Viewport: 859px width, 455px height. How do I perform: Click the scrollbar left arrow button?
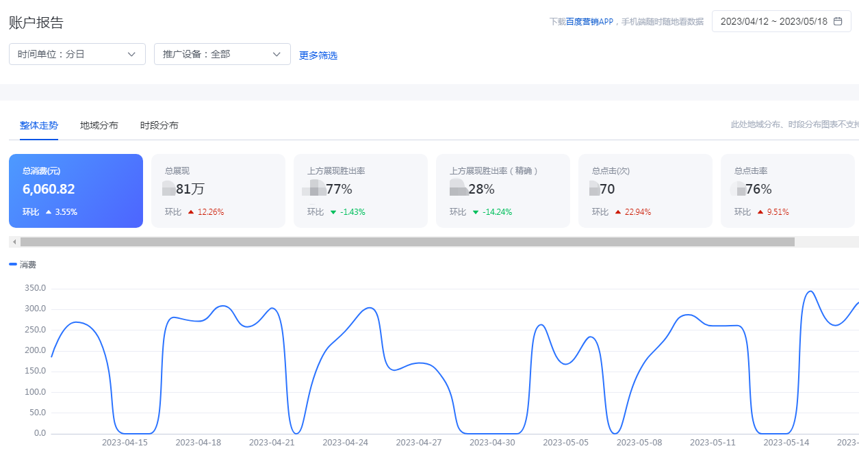14,242
